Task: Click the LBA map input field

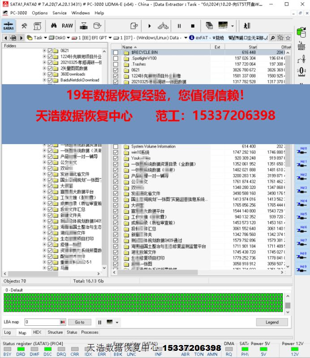Action: point(42,322)
